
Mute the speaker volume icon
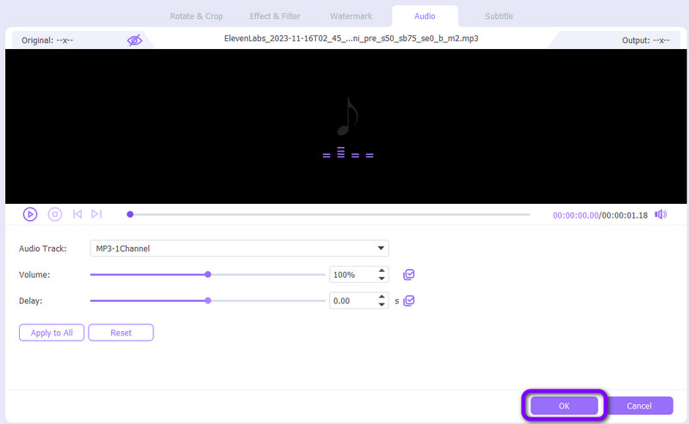[661, 215]
